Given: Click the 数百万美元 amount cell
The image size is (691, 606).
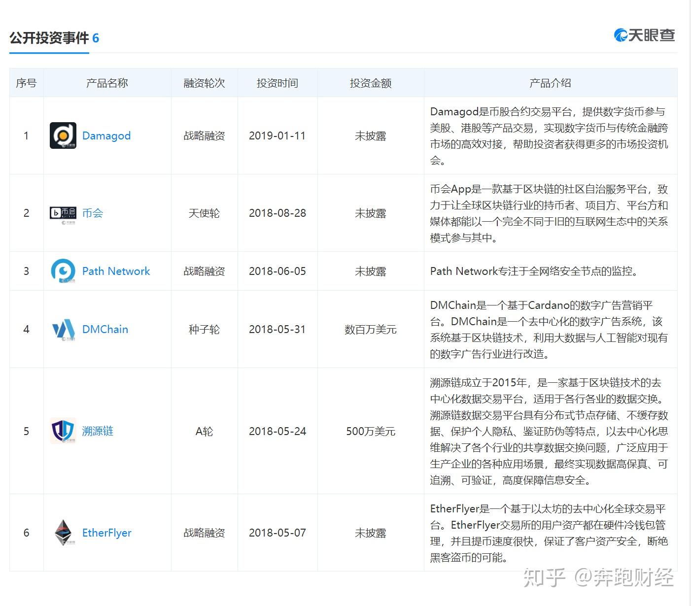Looking at the screenshot, I should tap(371, 329).
